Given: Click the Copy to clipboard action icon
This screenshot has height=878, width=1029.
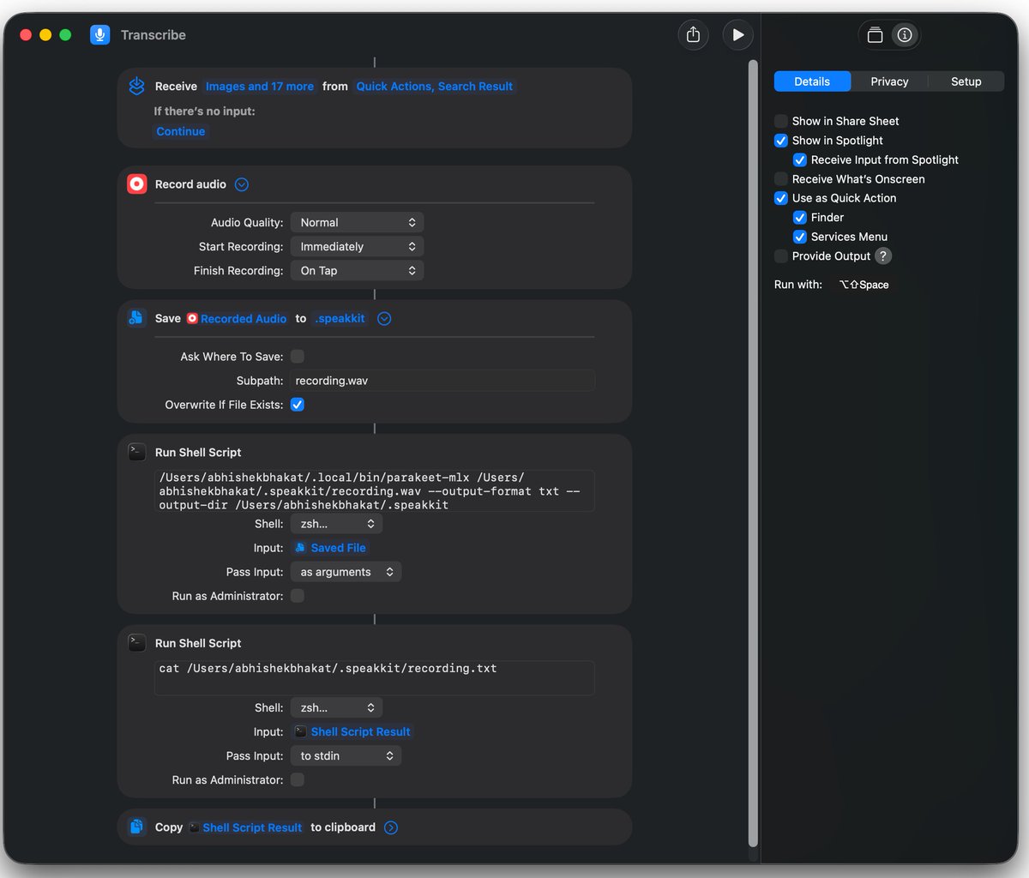Looking at the screenshot, I should 136,827.
